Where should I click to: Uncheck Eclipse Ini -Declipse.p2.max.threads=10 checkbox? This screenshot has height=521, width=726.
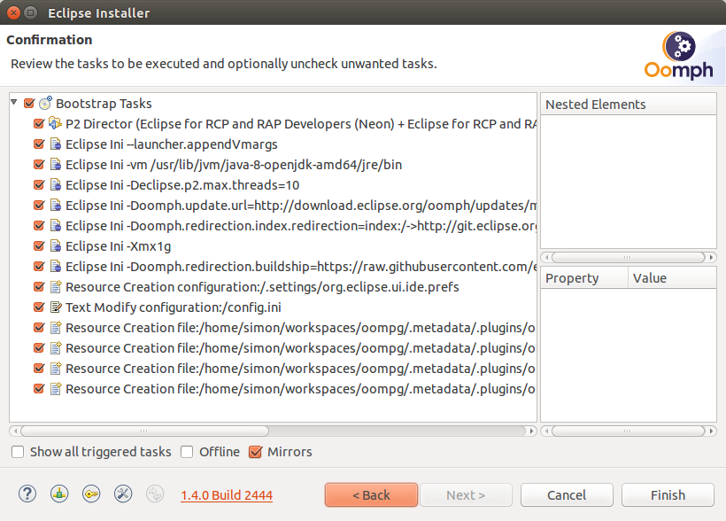tap(39, 185)
